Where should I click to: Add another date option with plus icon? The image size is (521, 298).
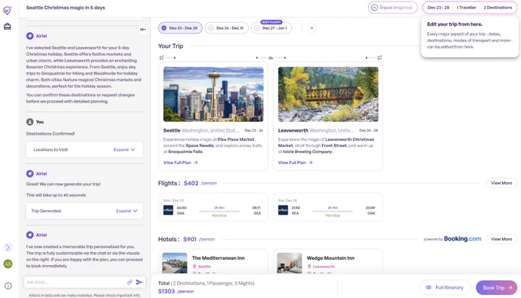click(312, 28)
